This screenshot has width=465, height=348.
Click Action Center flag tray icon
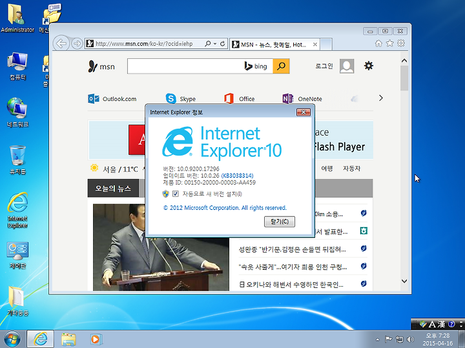[x=388, y=339]
